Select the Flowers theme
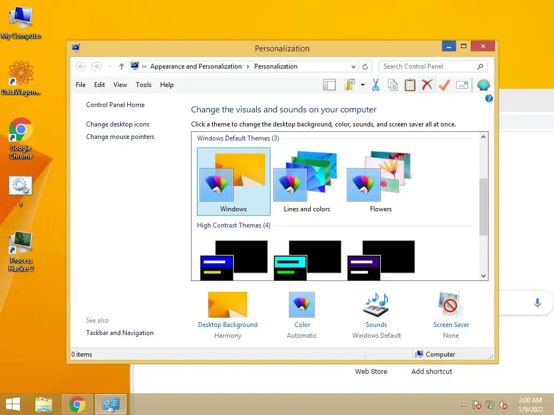The image size is (554, 415). pos(380,182)
